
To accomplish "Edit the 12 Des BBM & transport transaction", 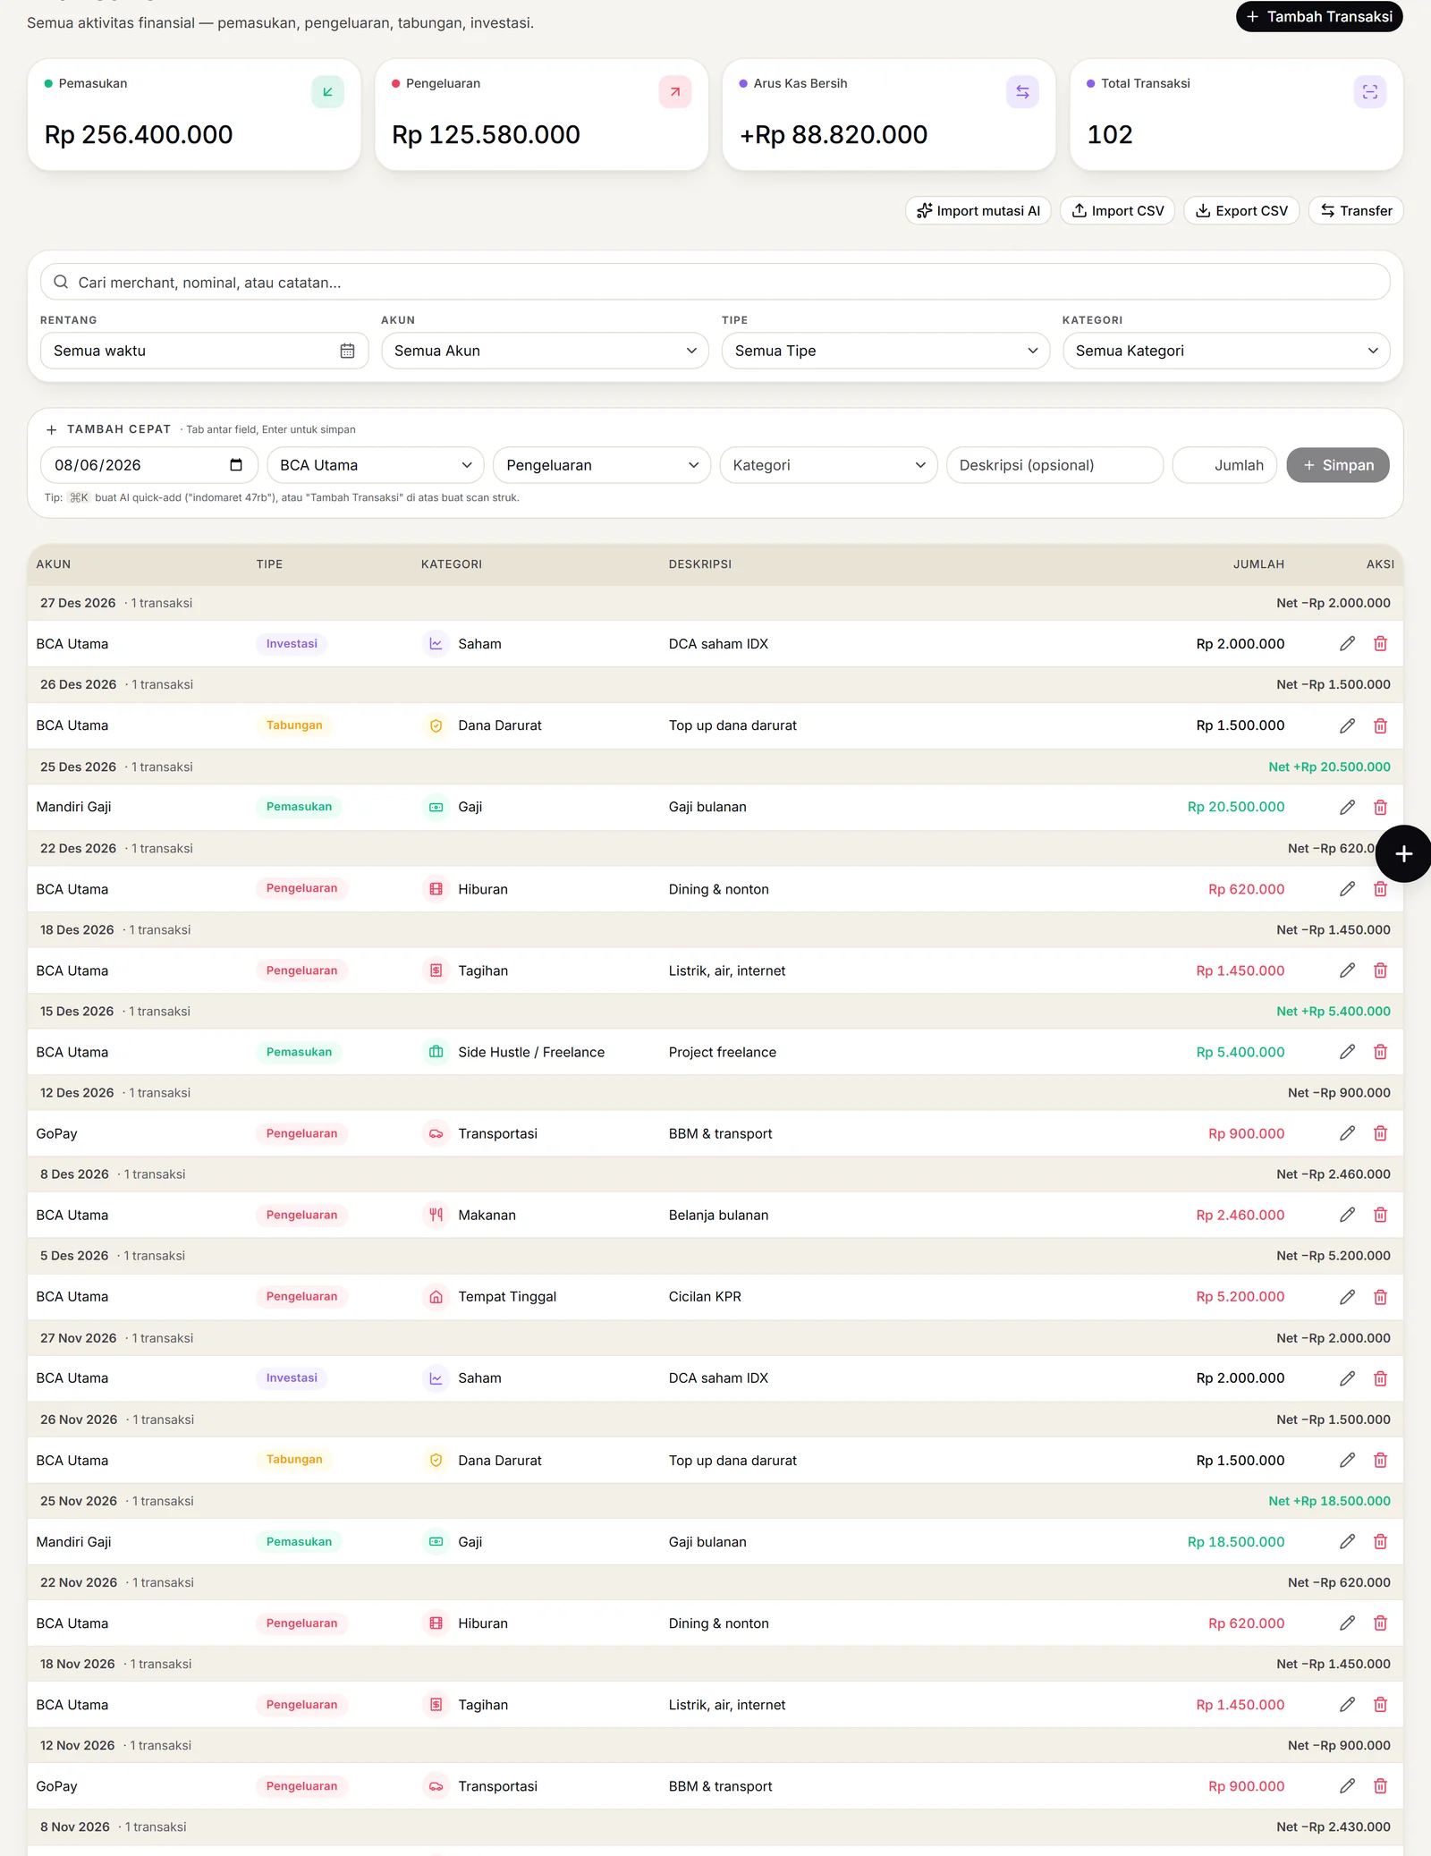I will pos(1348,1133).
